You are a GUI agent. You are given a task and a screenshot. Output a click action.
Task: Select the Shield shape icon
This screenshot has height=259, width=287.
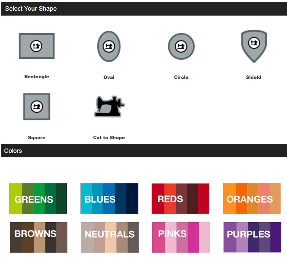[253, 46]
